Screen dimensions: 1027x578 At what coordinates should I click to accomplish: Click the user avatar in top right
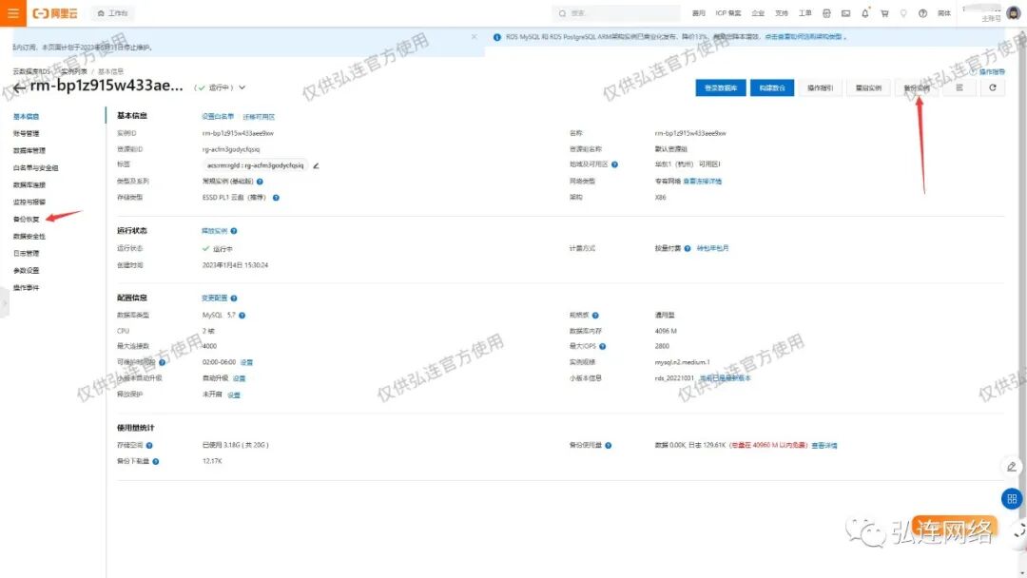tap(1014, 13)
